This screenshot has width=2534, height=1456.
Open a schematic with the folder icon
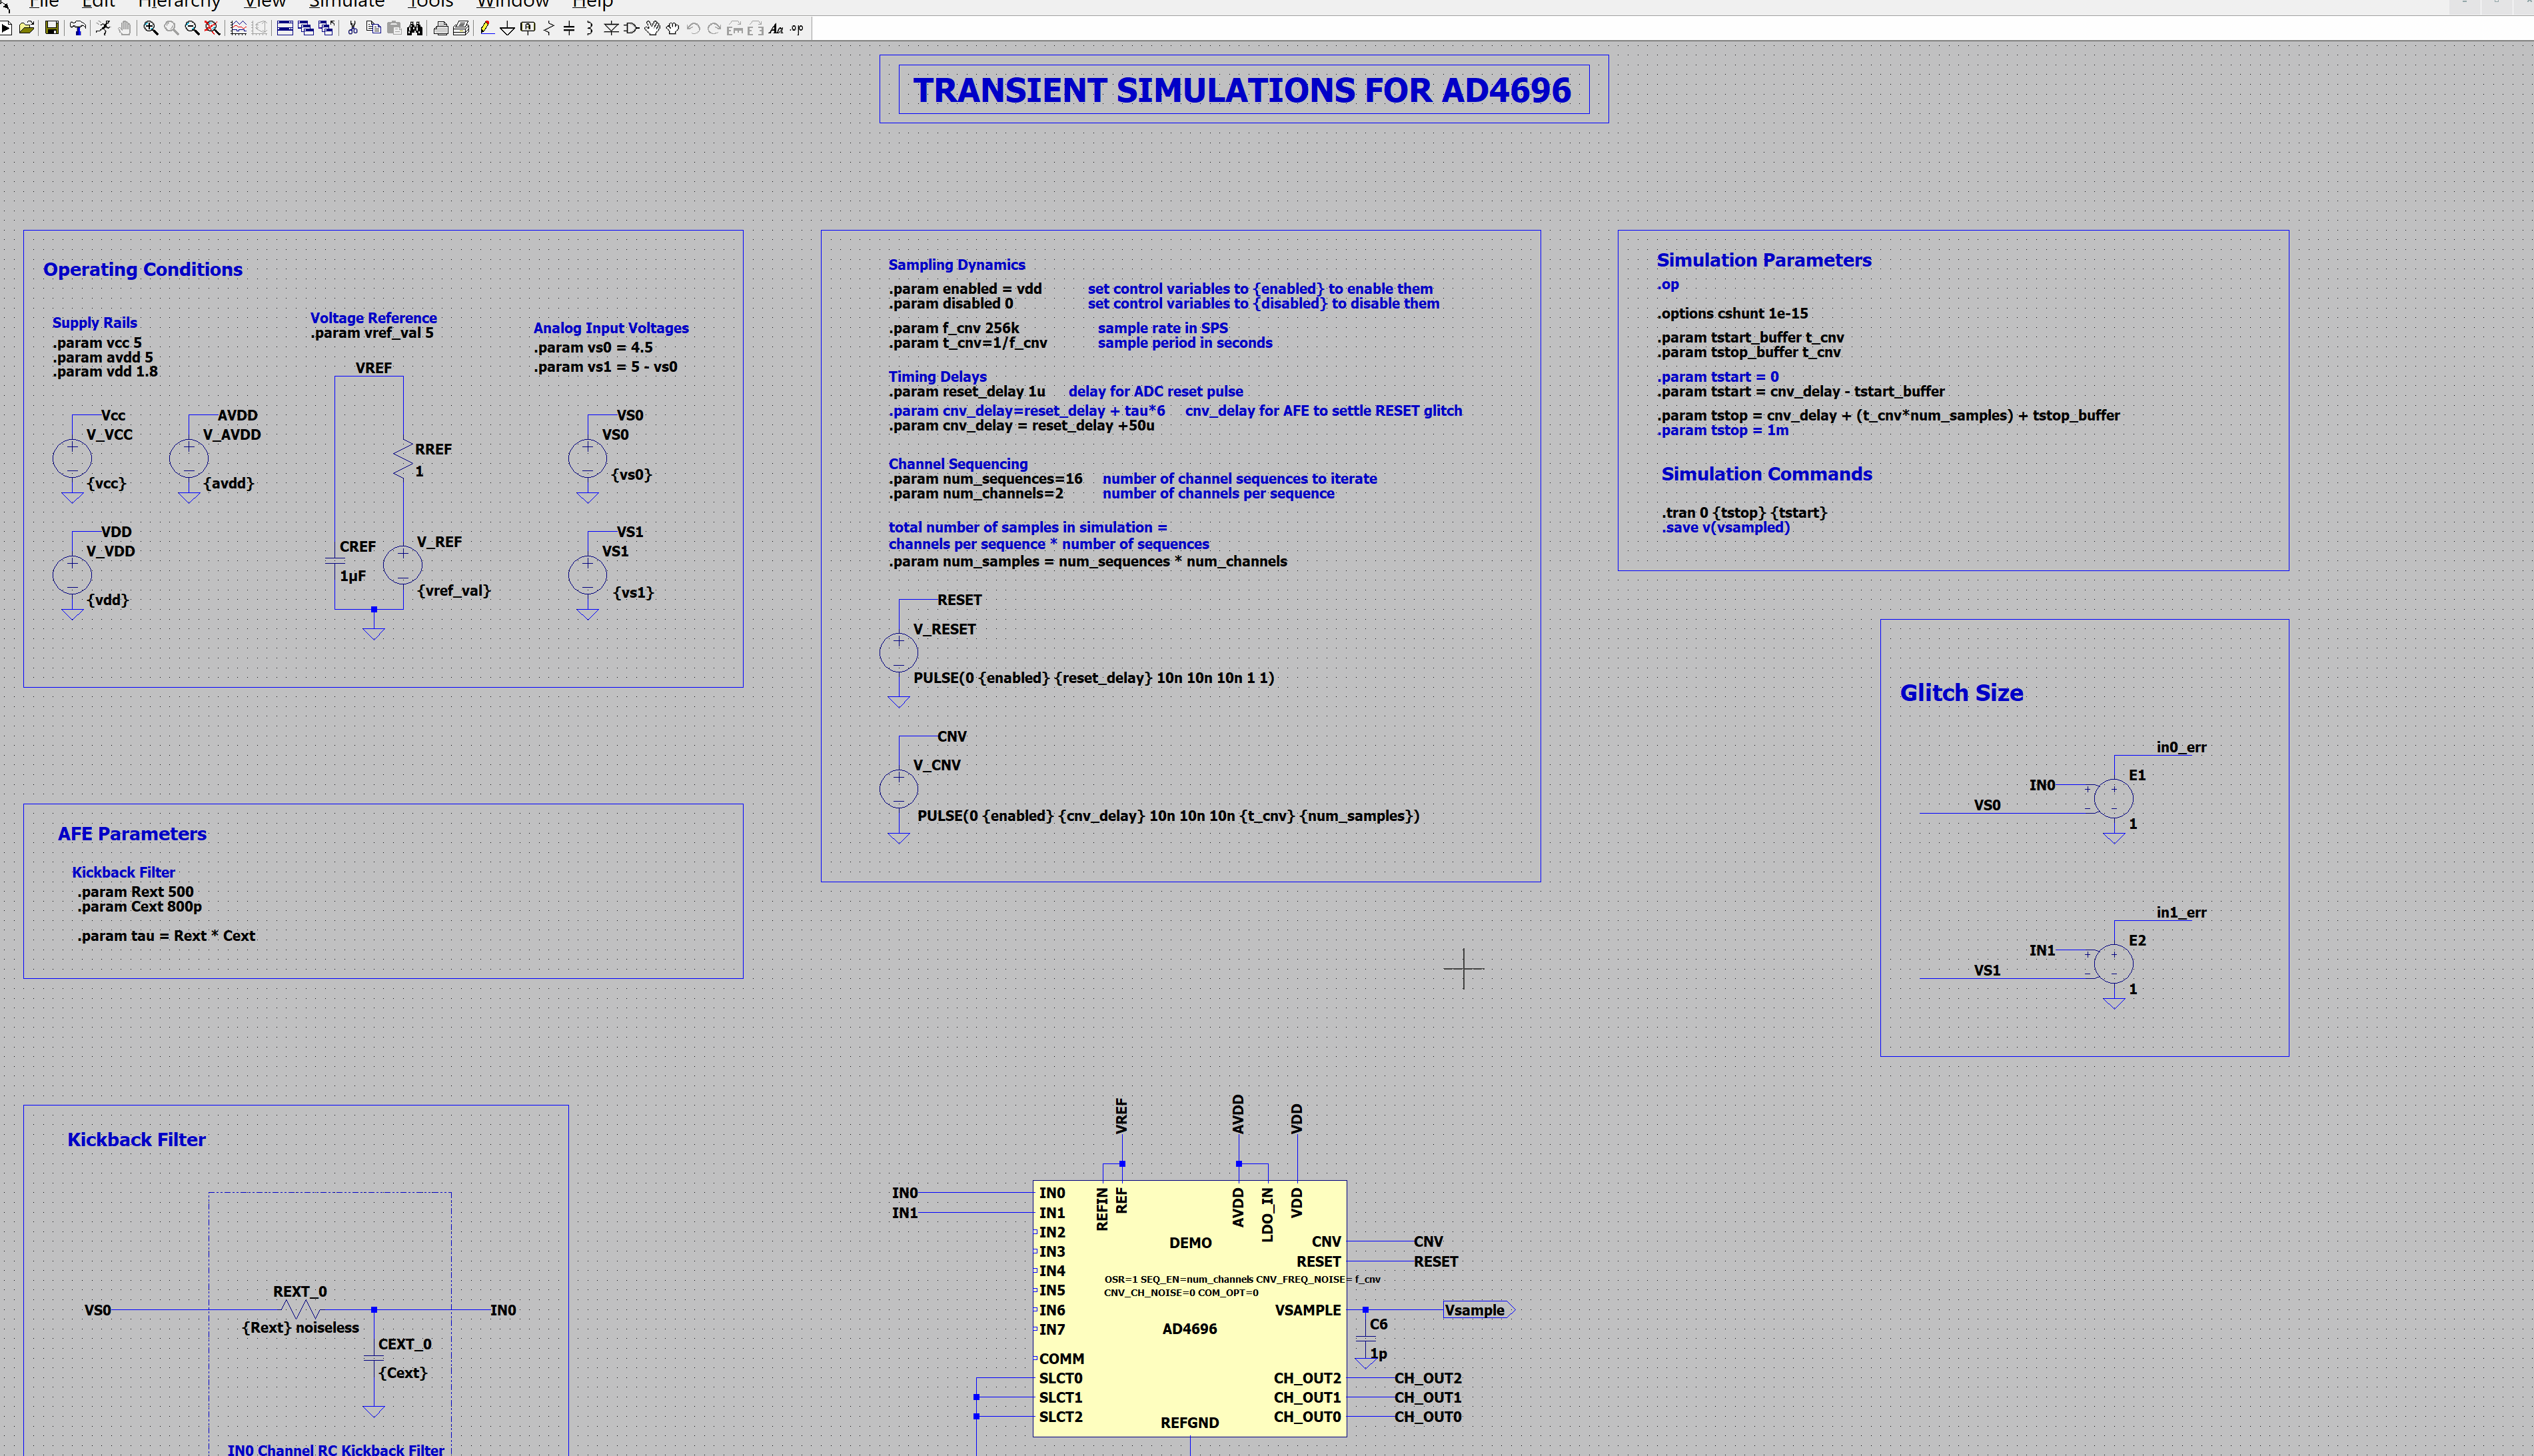click(x=27, y=28)
